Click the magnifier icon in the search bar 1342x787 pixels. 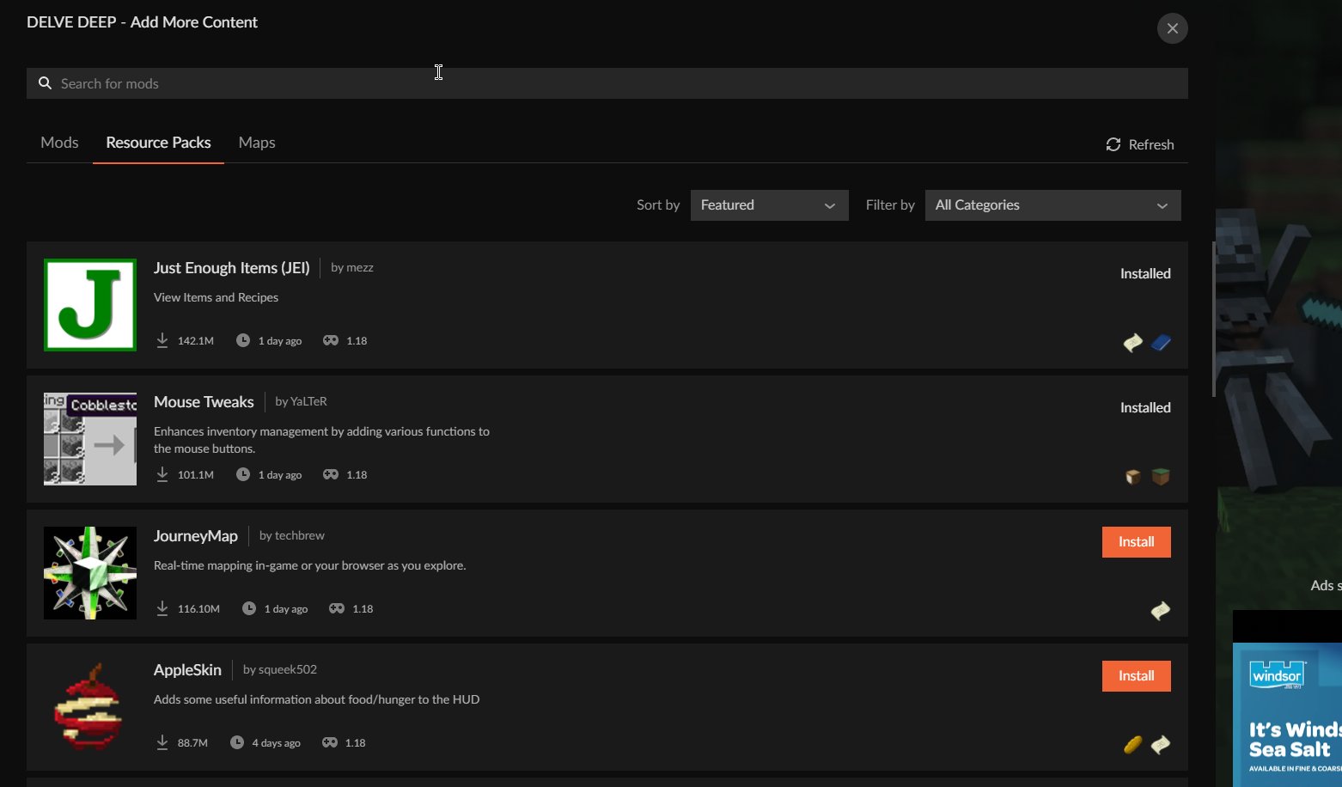pos(45,83)
